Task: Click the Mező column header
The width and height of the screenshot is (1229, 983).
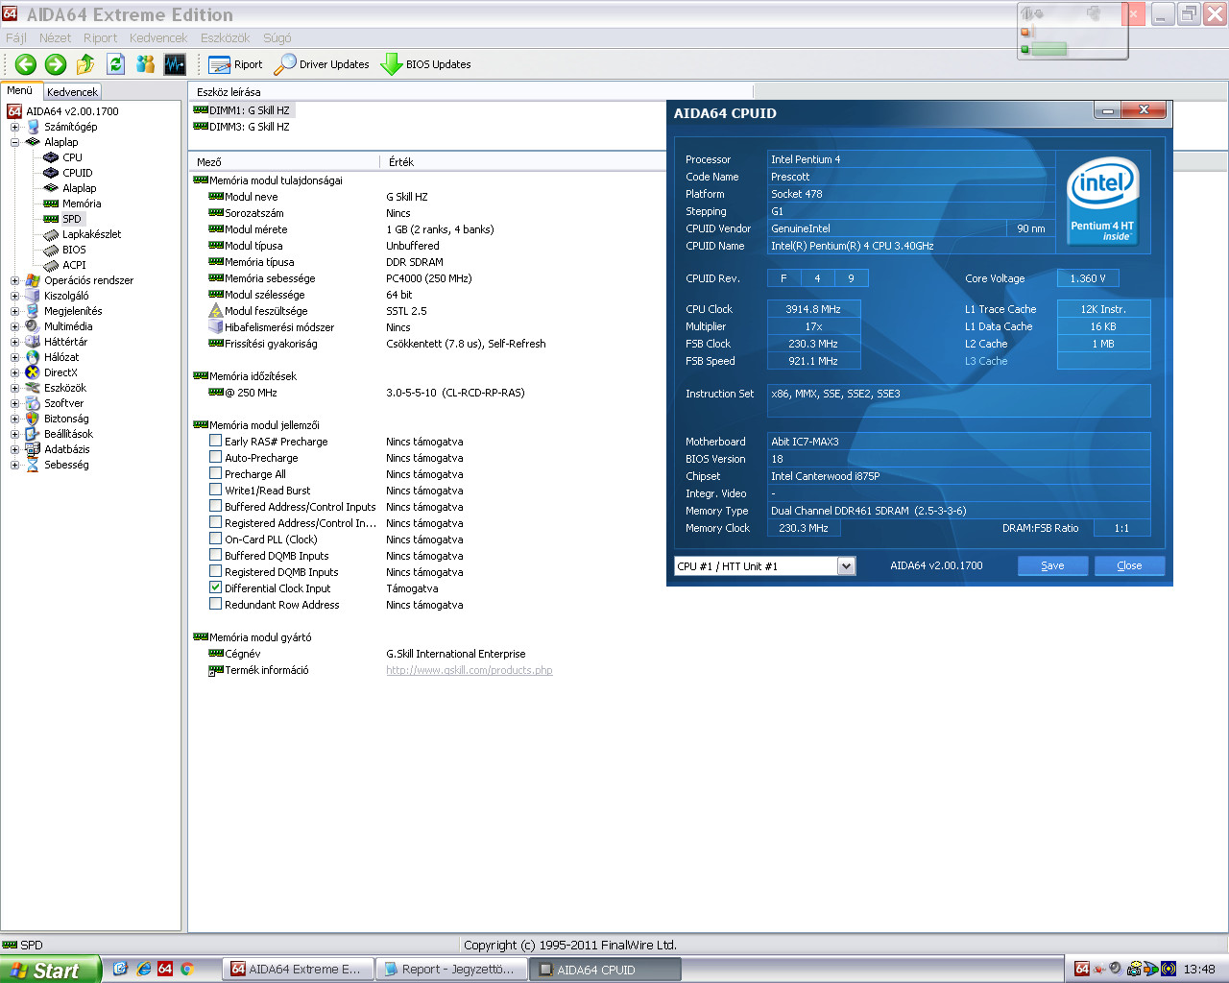Action: tap(284, 161)
